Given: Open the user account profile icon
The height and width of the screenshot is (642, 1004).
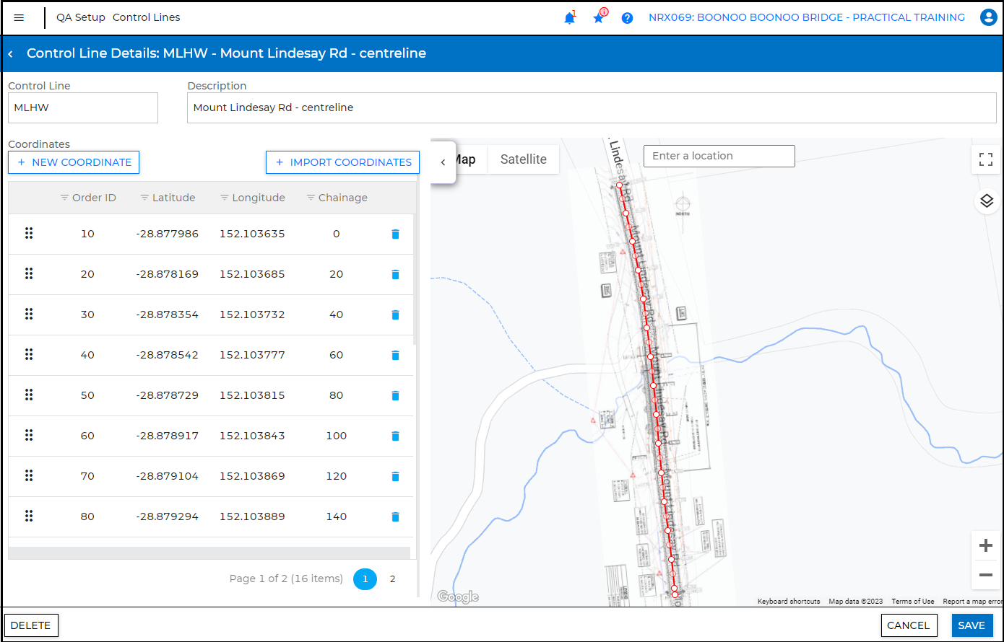Looking at the screenshot, I should click(988, 18).
